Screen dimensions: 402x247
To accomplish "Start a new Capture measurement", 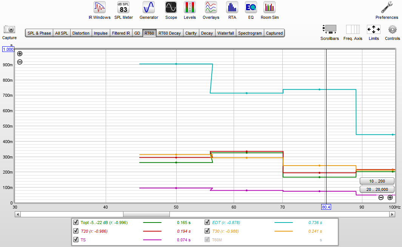I will pos(9,31).
